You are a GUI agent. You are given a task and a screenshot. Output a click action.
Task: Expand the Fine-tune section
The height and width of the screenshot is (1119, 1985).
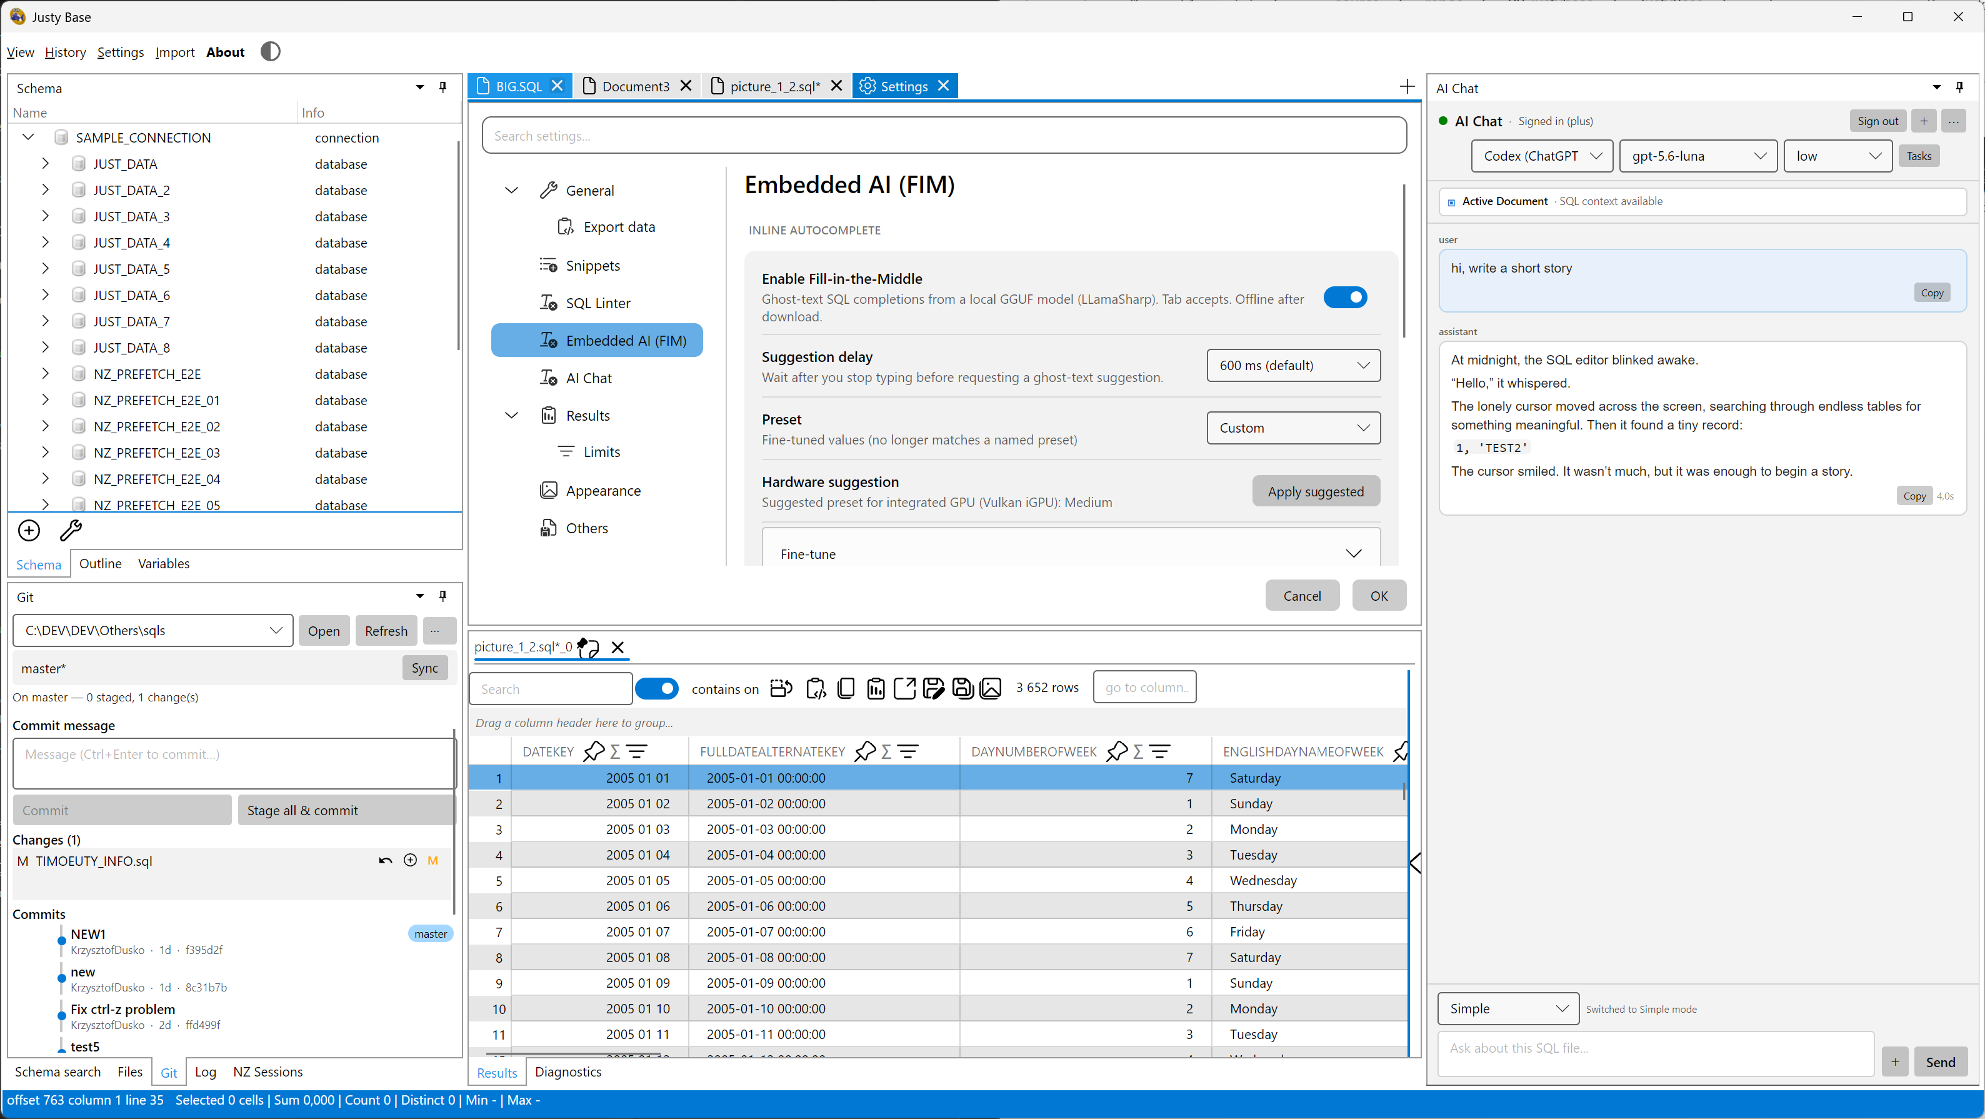pyautogui.click(x=1071, y=553)
